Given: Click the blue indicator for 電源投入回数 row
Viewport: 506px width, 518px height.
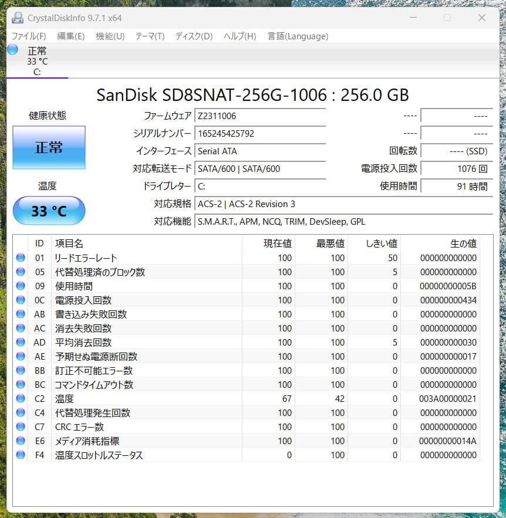Looking at the screenshot, I should pos(21,300).
